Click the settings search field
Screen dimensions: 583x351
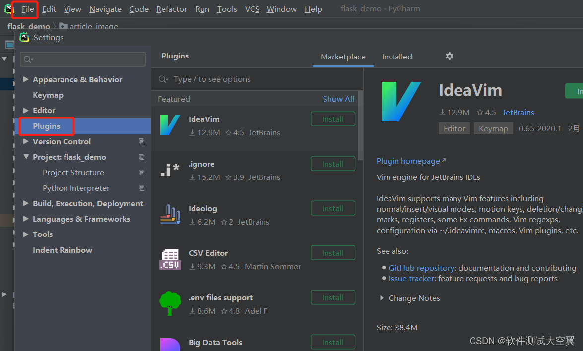click(x=82, y=59)
